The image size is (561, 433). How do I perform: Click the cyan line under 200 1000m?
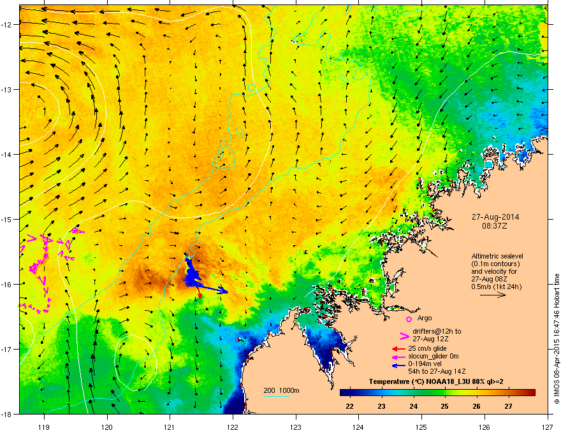276,396
